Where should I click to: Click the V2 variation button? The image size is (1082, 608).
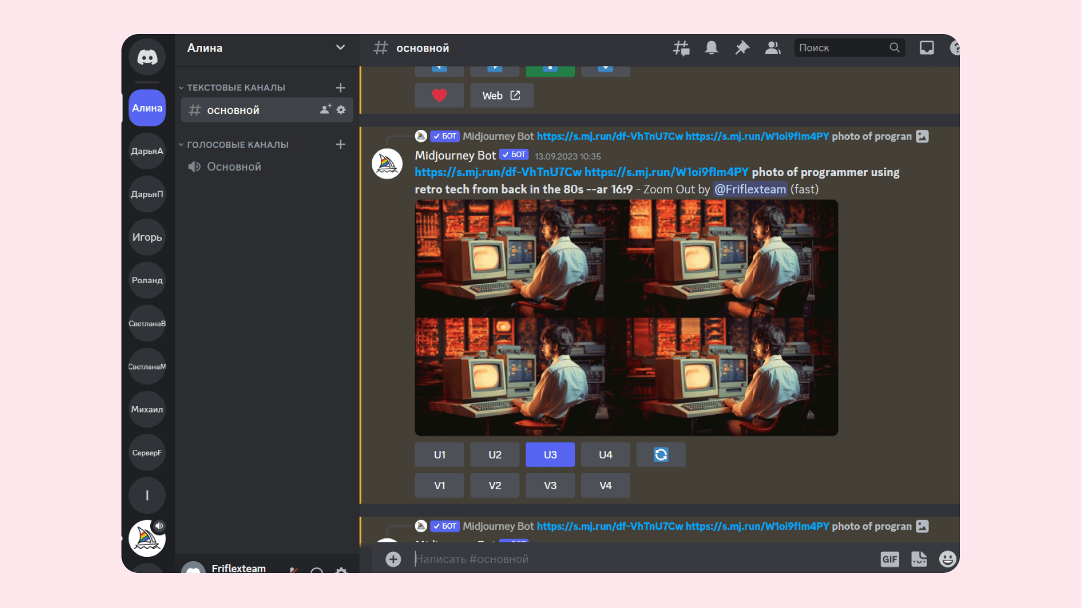click(x=494, y=486)
